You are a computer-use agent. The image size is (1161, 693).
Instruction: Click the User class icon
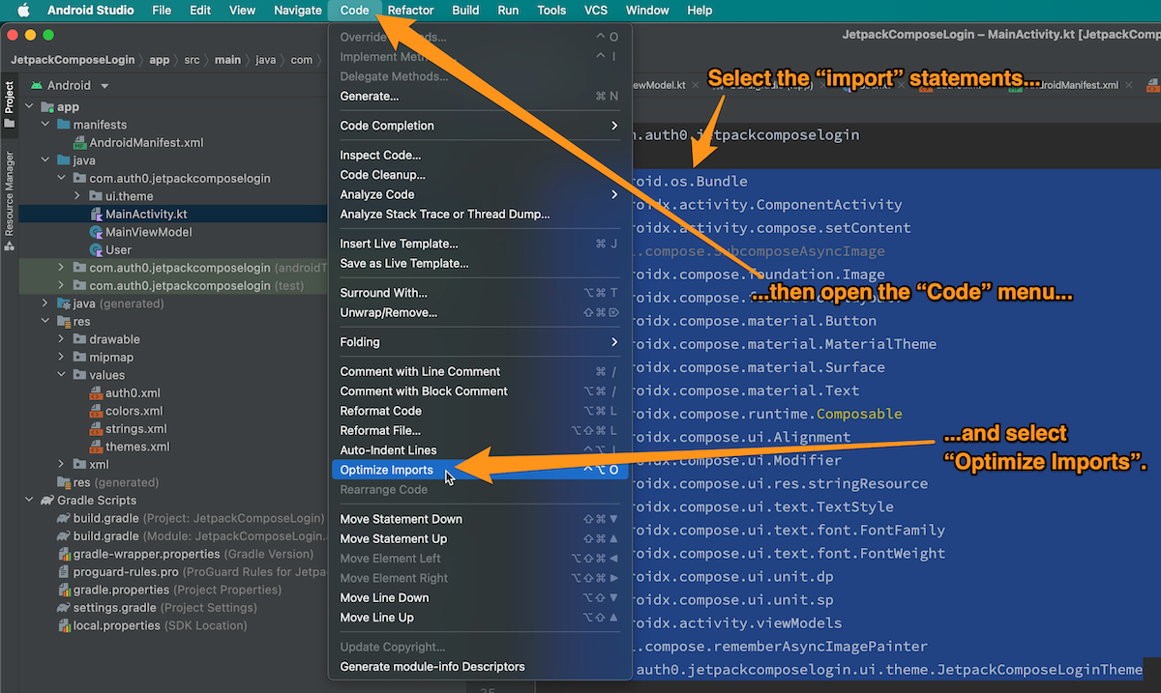tap(97, 250)
